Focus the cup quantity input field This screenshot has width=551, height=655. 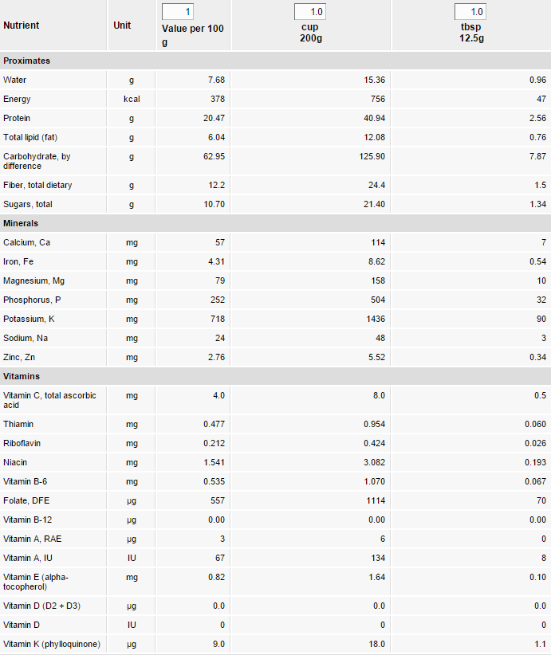(309, 12)
